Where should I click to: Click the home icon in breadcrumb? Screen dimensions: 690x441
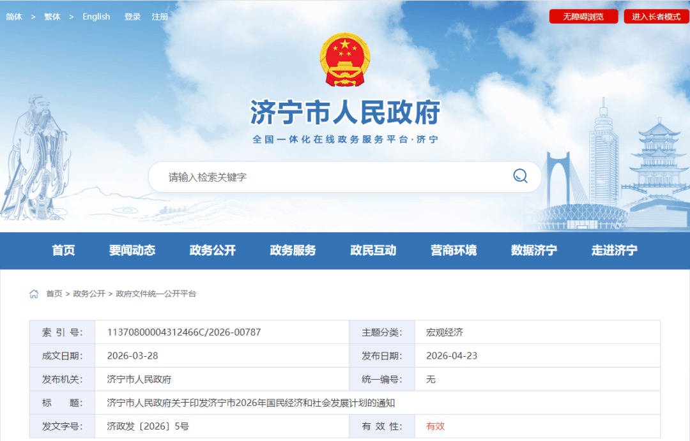point(34,294)
